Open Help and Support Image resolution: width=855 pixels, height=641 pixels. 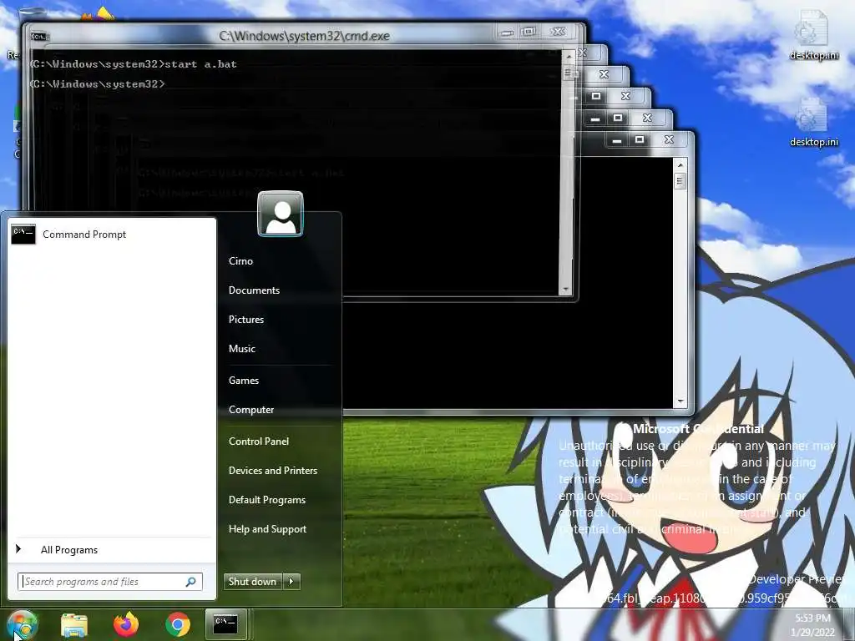pyautogui.click(x=267, y=529)
